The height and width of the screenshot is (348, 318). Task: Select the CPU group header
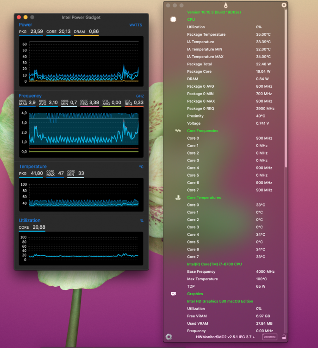191,19
